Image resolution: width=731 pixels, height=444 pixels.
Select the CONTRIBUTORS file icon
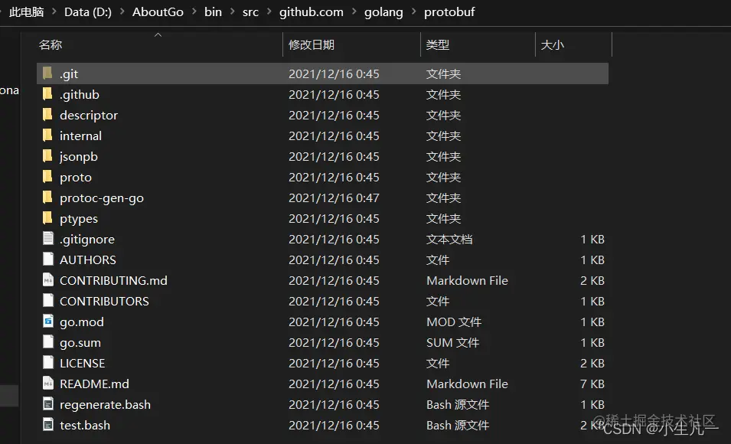point(48,300)
